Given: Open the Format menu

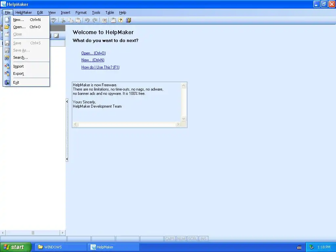Looking at the screenshot, I should coord(81,12).
